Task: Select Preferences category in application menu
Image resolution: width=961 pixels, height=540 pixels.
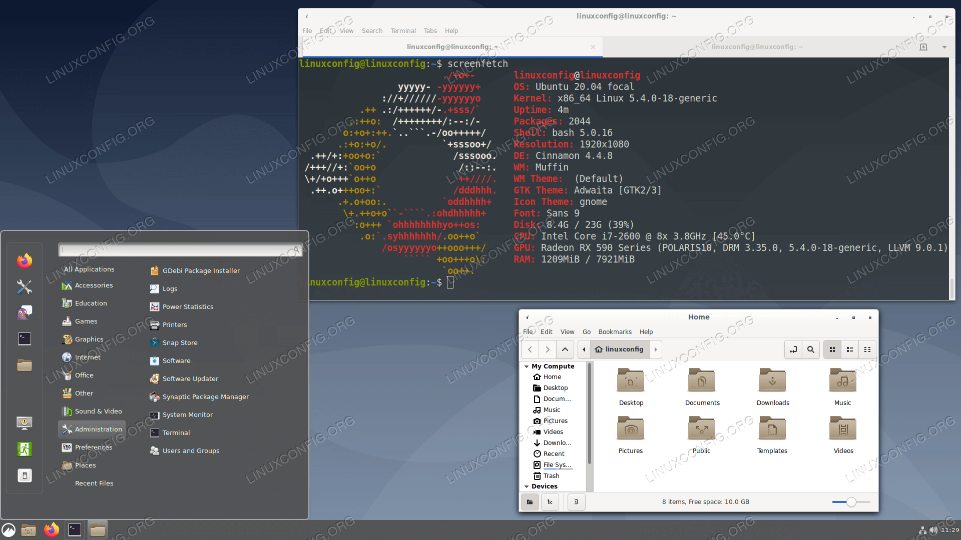Action: pos(87,447)
